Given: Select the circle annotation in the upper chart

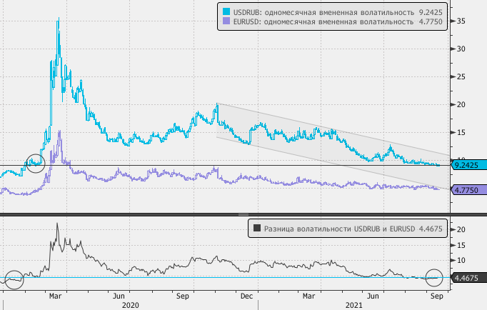Looking at the screenshot, I should [35, 164].
